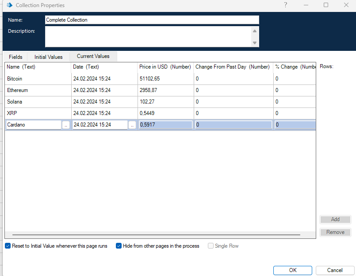
Task: Toggle the Single Row checkbox
Action: (x=211, y=246)
